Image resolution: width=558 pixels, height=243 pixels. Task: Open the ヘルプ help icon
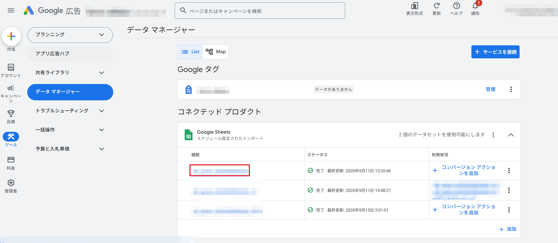tap(457, 9)
